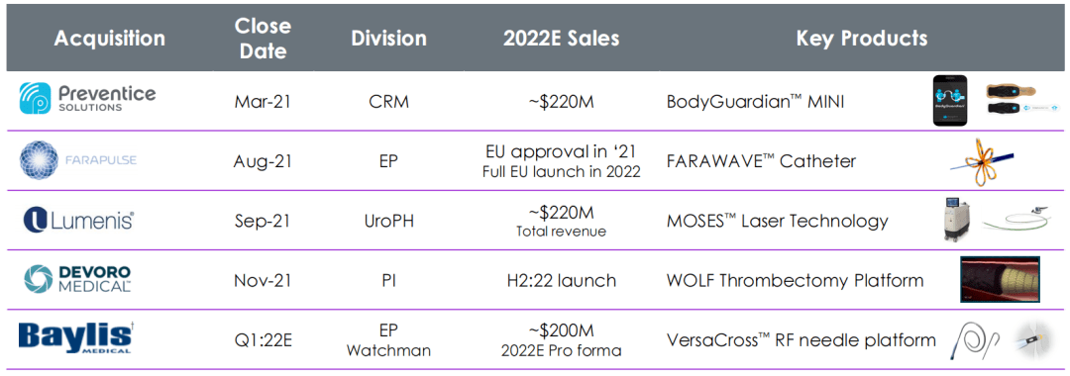Click the VersaCross RF needle platform text

(x=802, y=339)
